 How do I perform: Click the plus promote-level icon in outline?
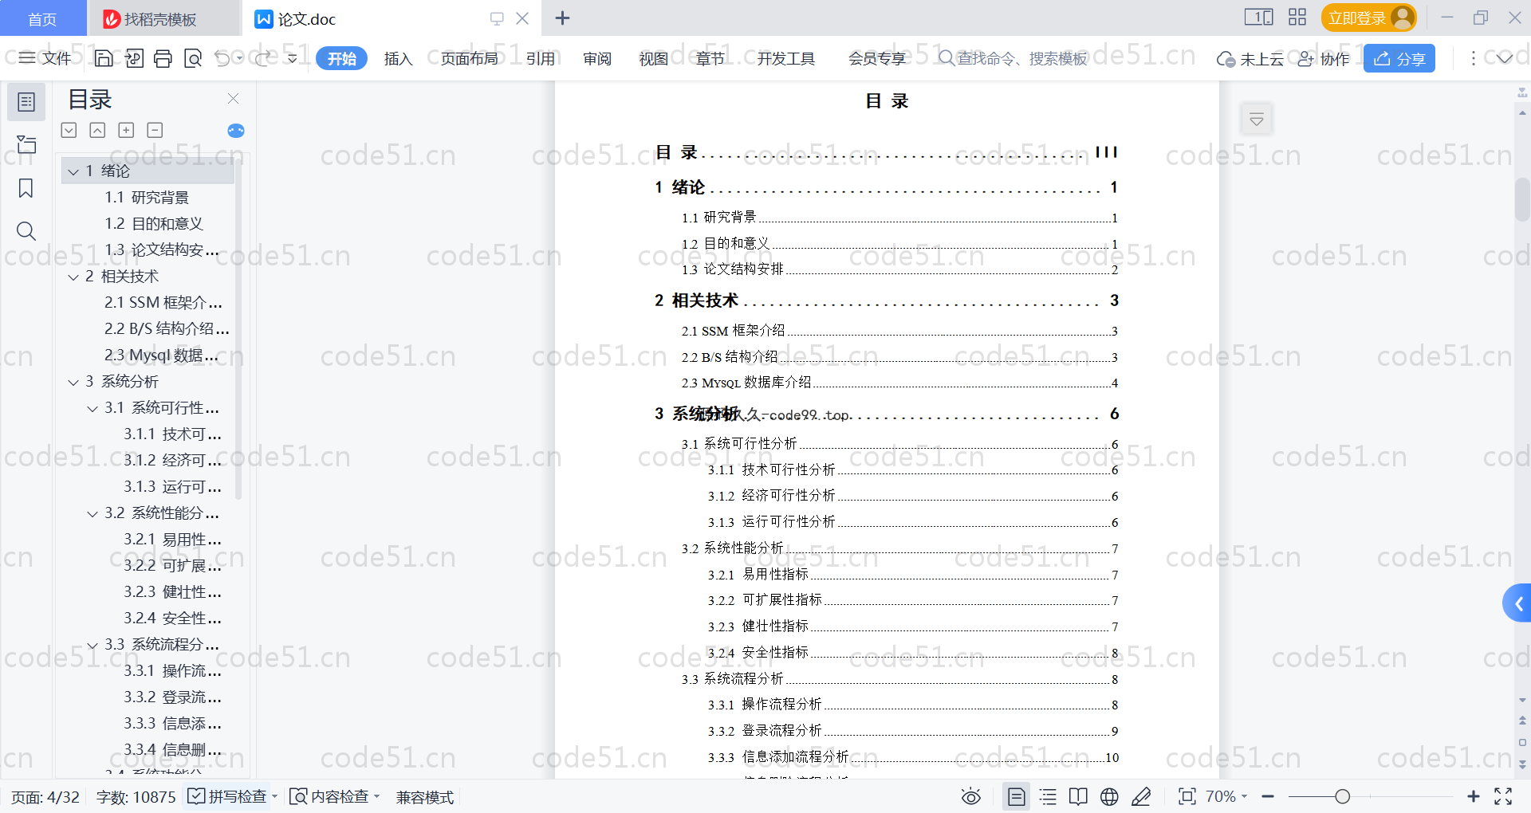click(x=126, y=130)
